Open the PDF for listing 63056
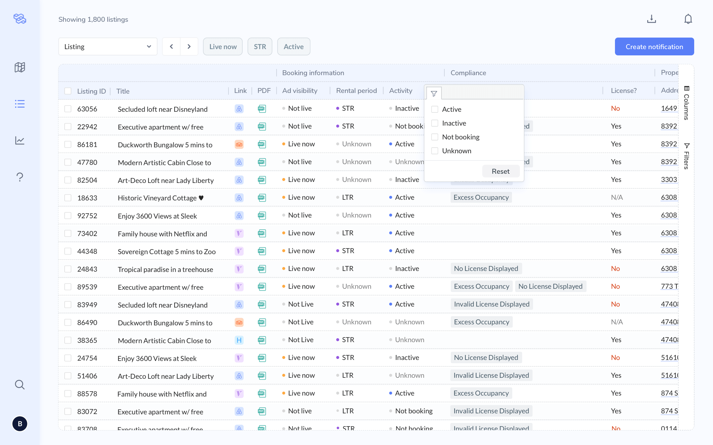 262,109
